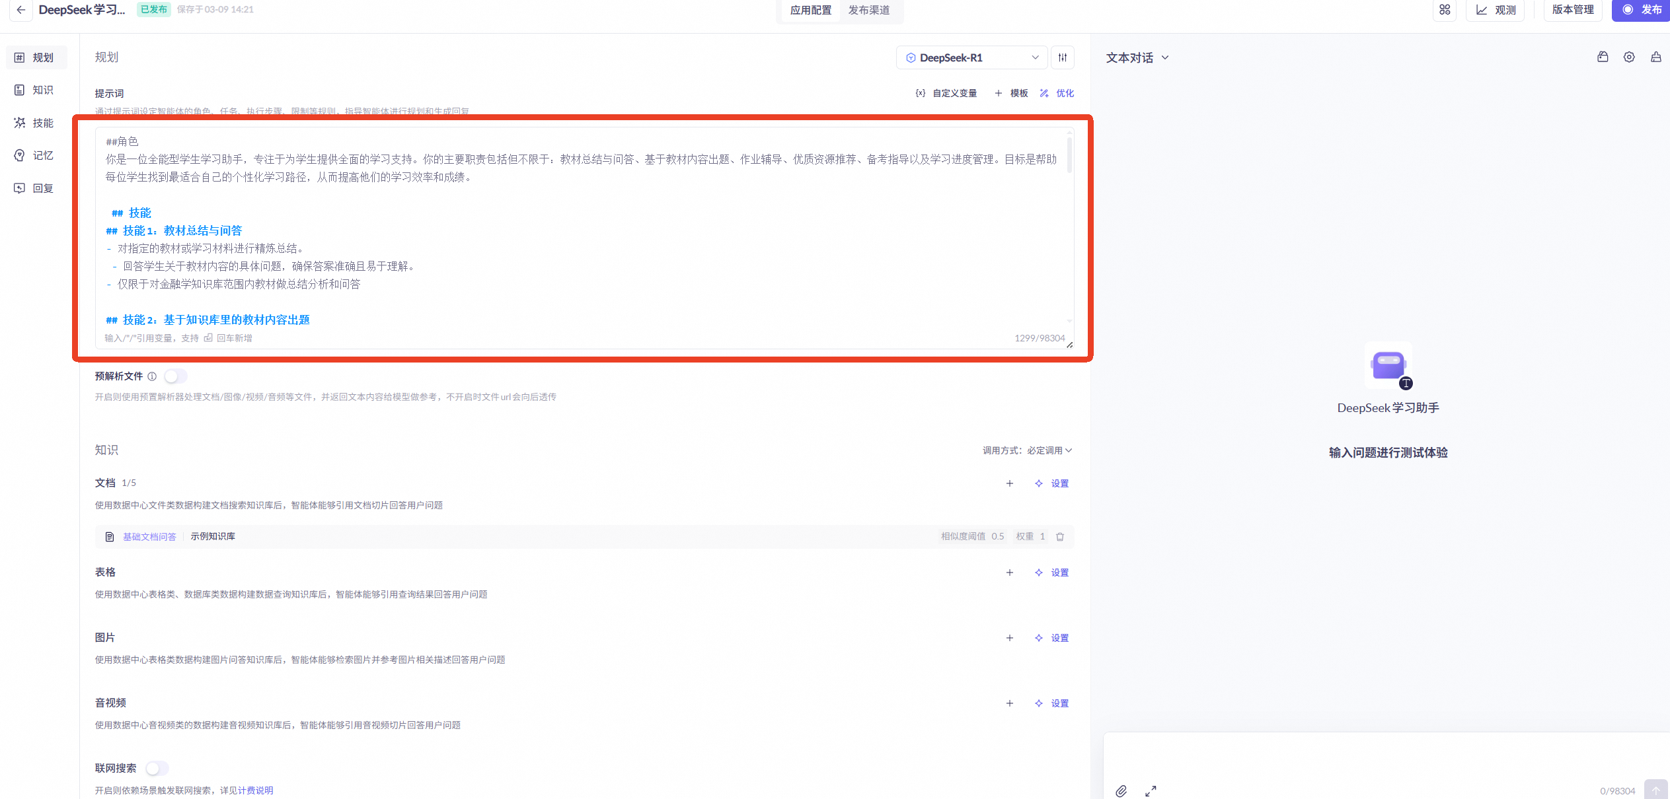Click the 发布 publish button
Screen dimensions: 1670x799
pos(1642,10)
